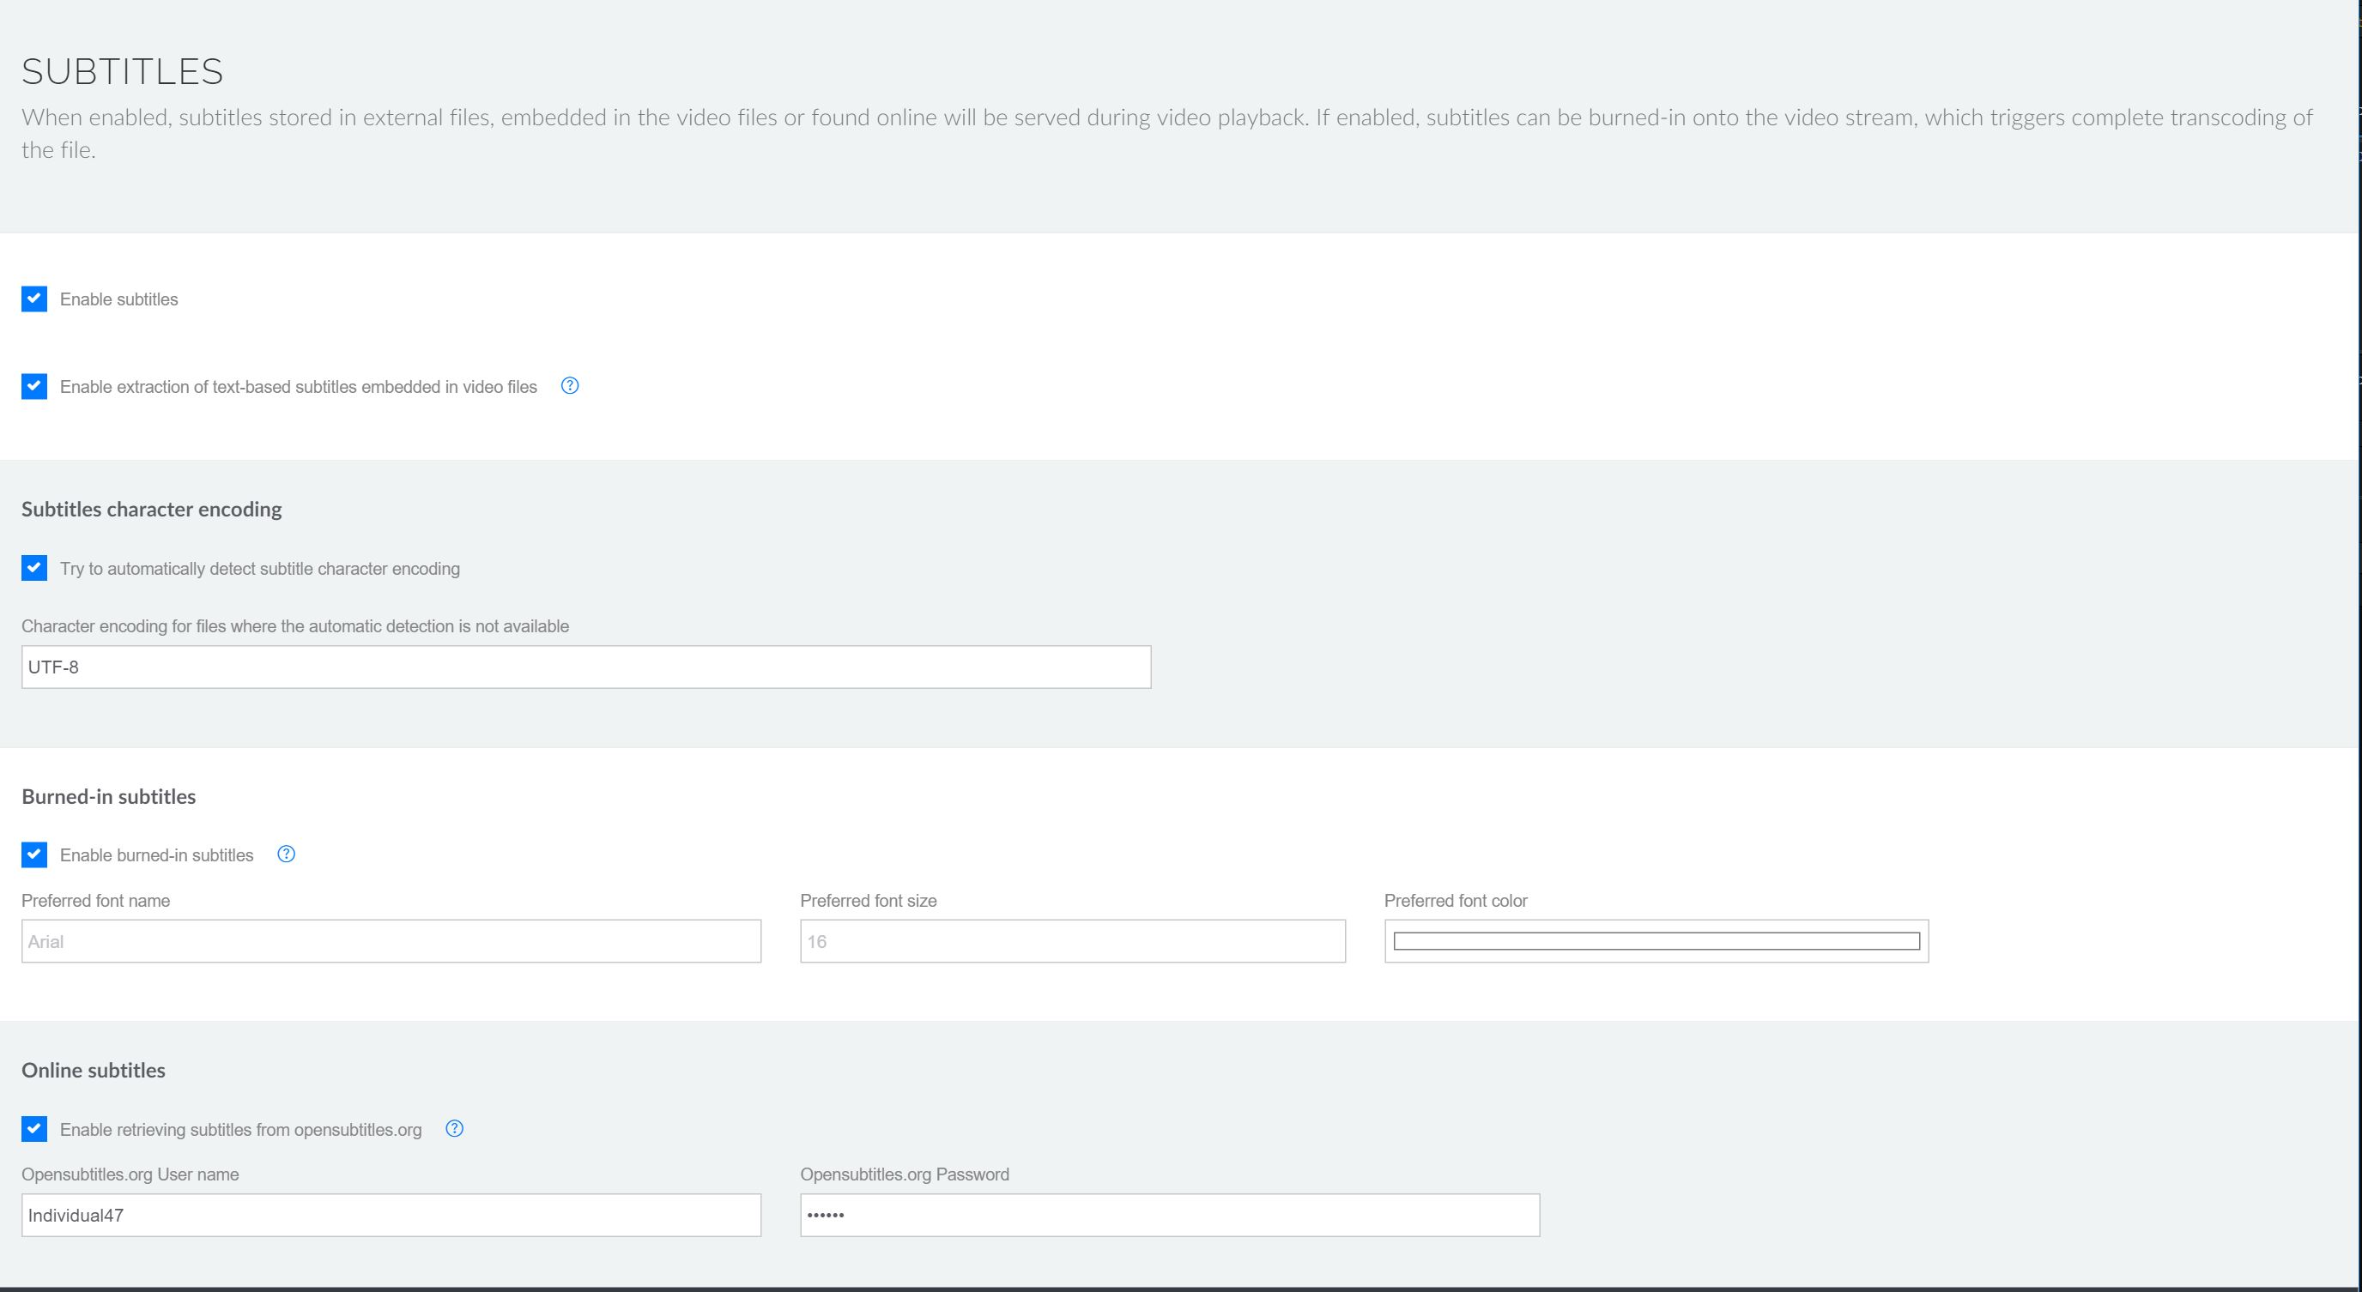Click the Online subtitles section heading
2362x1292 pixels.
click(94, 1071)
